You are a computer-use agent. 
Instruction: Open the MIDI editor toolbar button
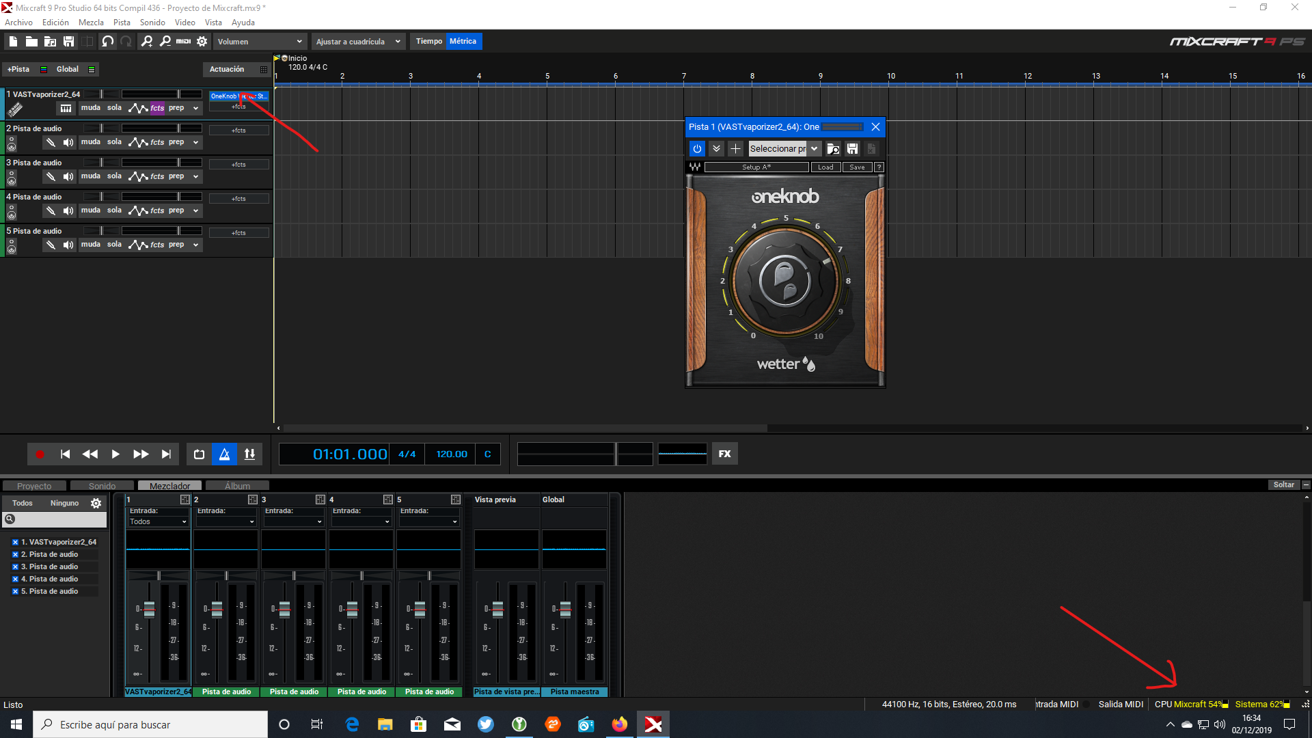[184, 42]
